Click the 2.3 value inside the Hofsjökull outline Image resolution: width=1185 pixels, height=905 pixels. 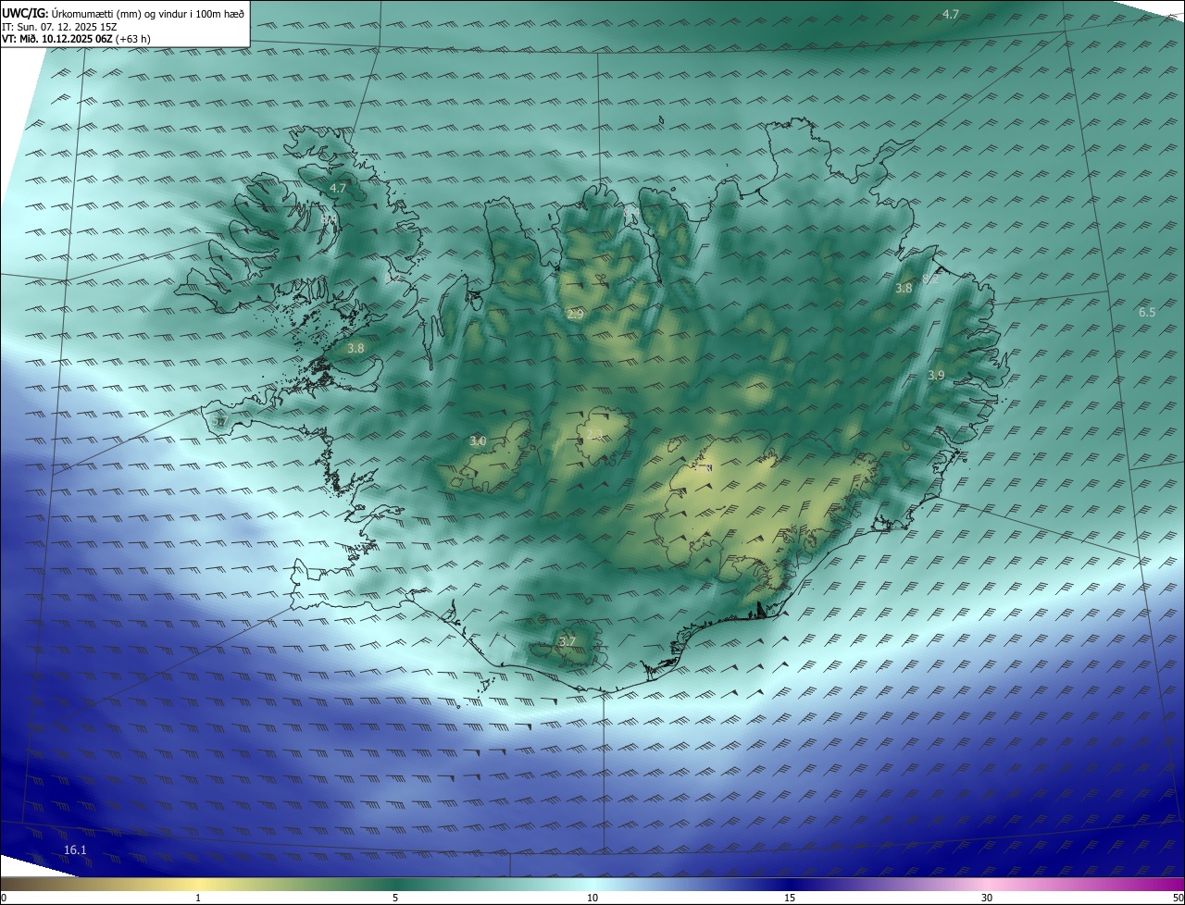point(594,433)
